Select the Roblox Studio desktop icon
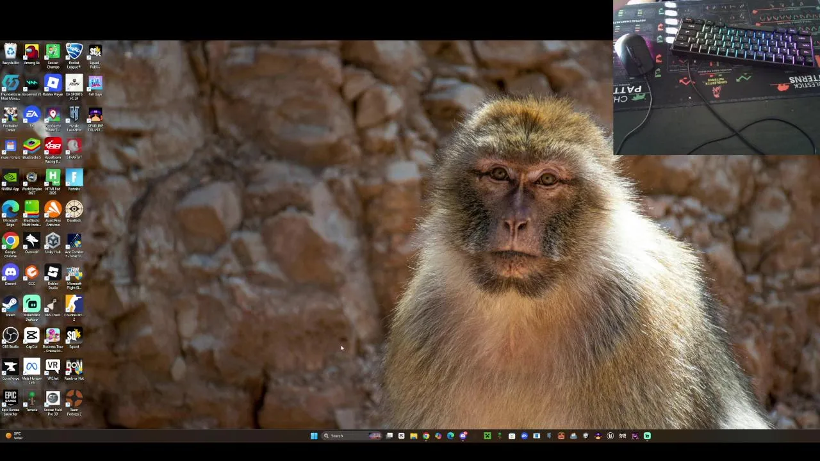 53,276
